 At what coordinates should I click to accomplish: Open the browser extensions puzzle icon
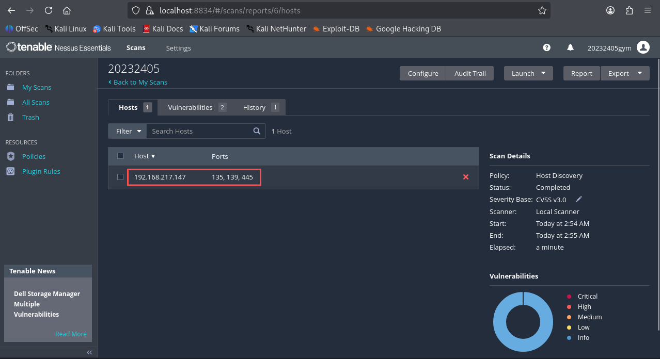(x=629, y=10)
